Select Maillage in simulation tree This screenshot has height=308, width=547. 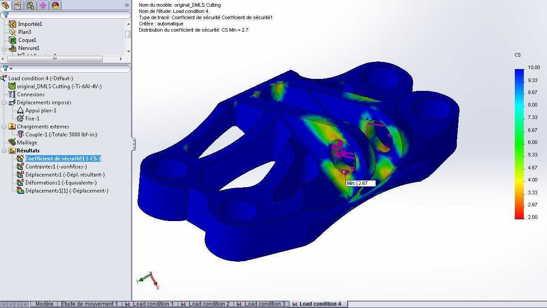pyautogui.click(x=27, y=143)
